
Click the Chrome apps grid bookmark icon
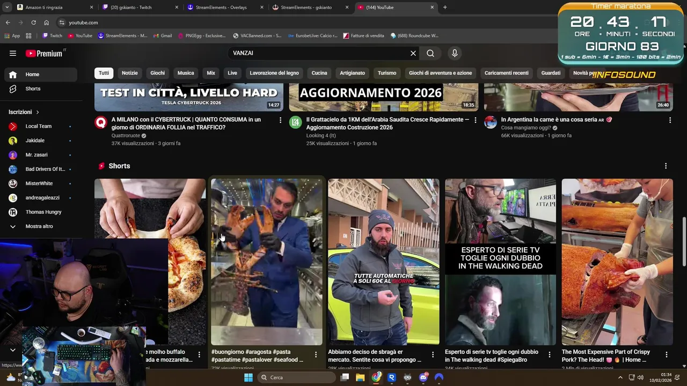28,36
